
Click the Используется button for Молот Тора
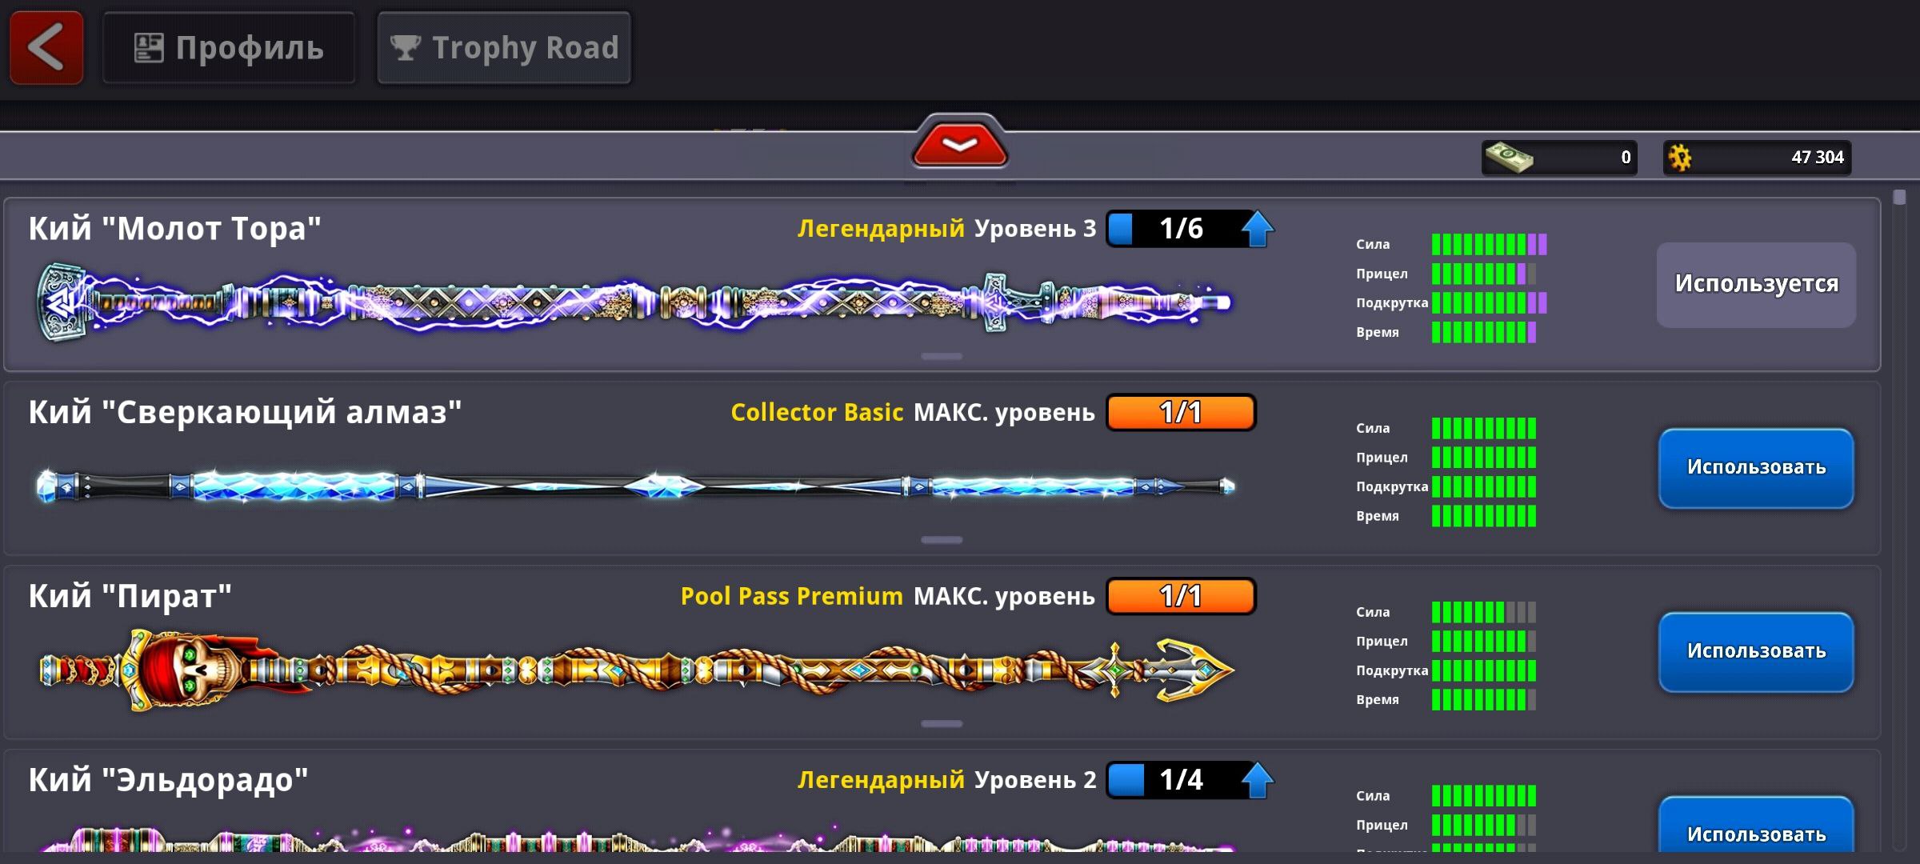point(1756,285)
